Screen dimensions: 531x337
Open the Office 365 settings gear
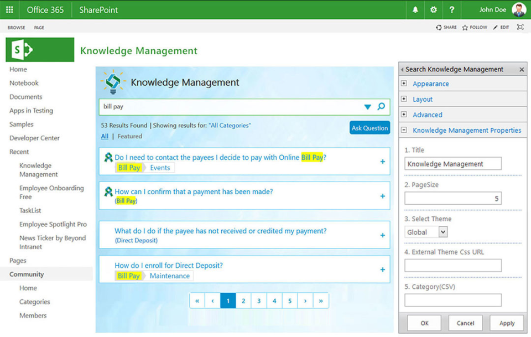[433, 9]
